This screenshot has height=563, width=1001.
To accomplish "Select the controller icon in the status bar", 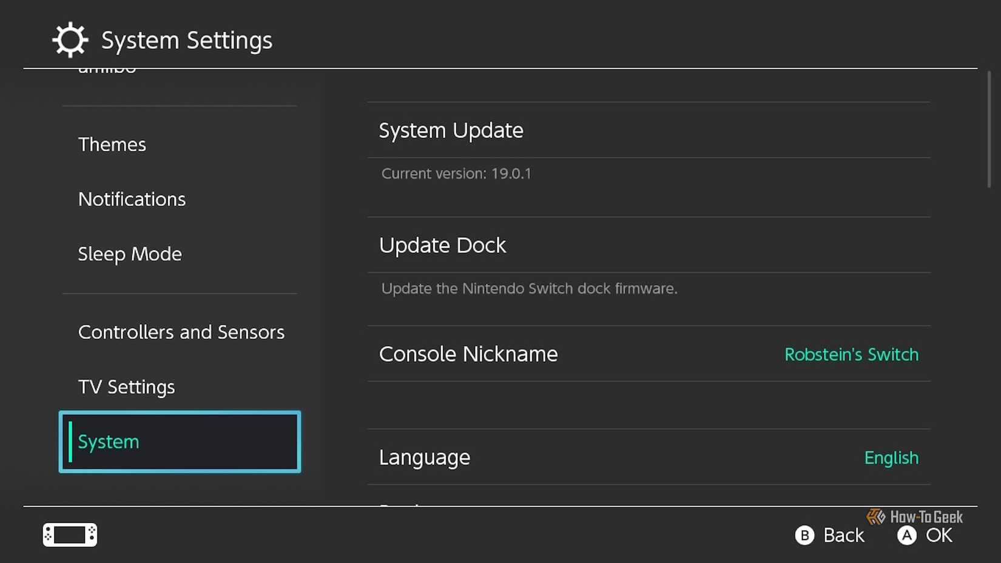I will point(69,534).
